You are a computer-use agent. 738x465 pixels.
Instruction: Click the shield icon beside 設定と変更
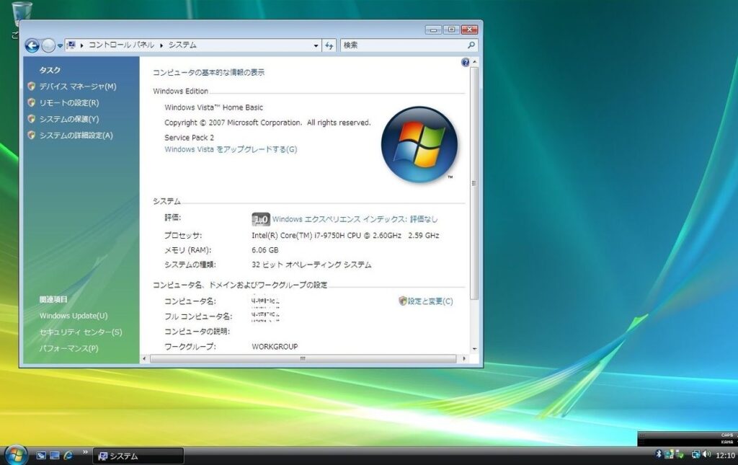[x=402, y=301]
